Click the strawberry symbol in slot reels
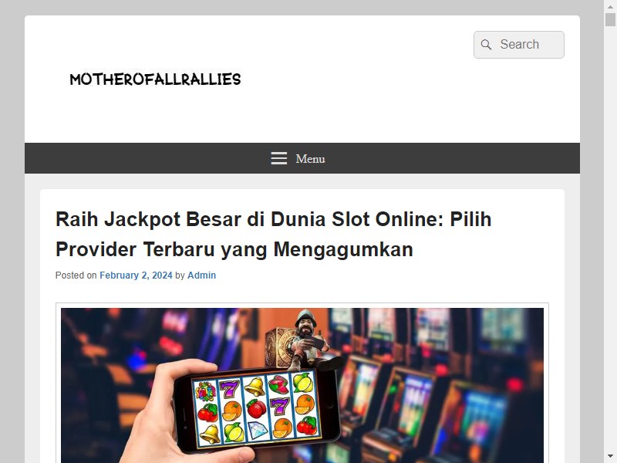617x463 pixels. click(256, 408)
